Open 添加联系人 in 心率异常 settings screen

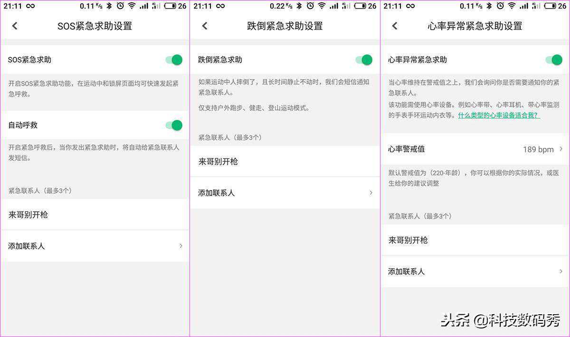[475, 272]
